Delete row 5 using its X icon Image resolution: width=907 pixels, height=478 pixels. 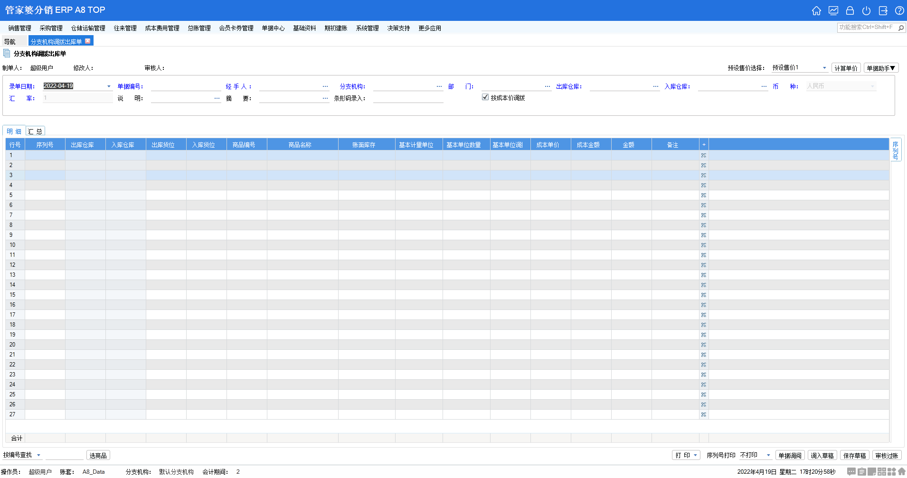704,195
